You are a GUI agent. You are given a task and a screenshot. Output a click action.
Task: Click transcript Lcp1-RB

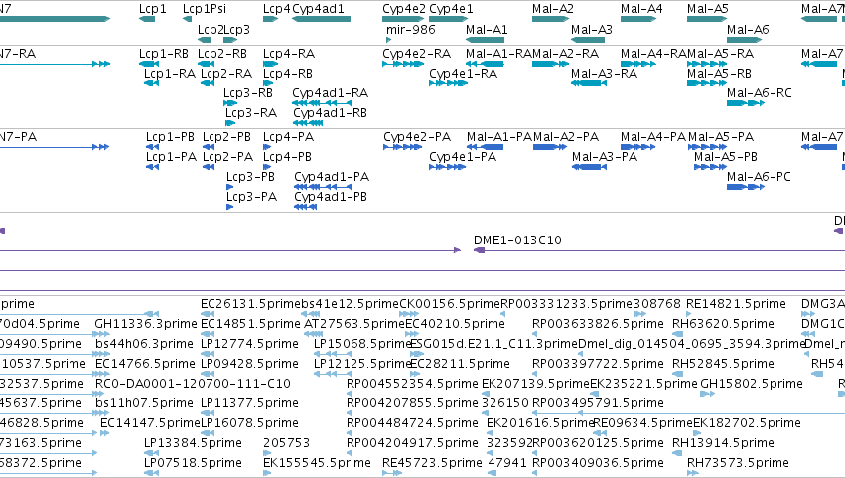pos(149,64)
